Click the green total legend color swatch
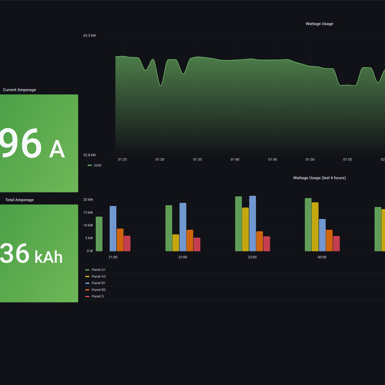Image resolution: width=385 pixels, height=385 pixels. [89, 165]
